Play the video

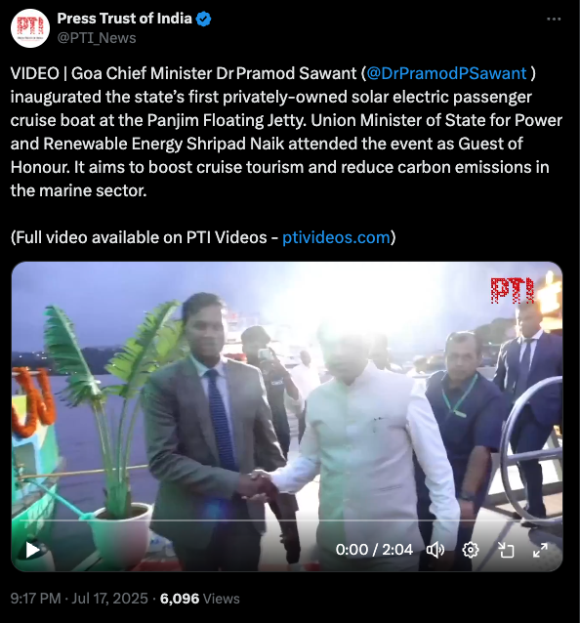point(32,550)
